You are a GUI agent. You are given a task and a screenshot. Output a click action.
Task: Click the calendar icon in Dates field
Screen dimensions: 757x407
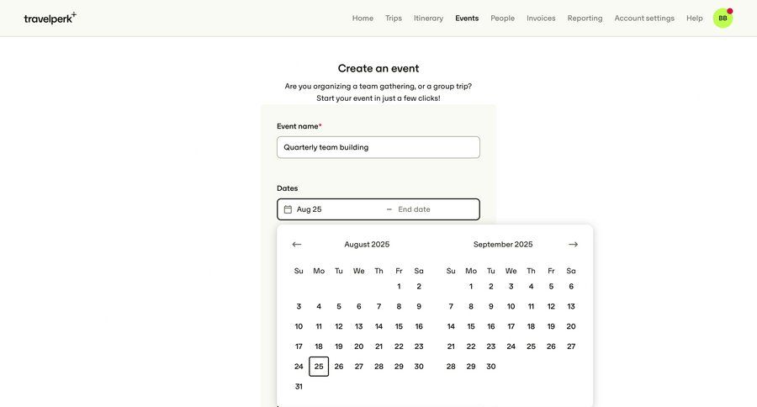pyautogui.click(x=288, y=209)
